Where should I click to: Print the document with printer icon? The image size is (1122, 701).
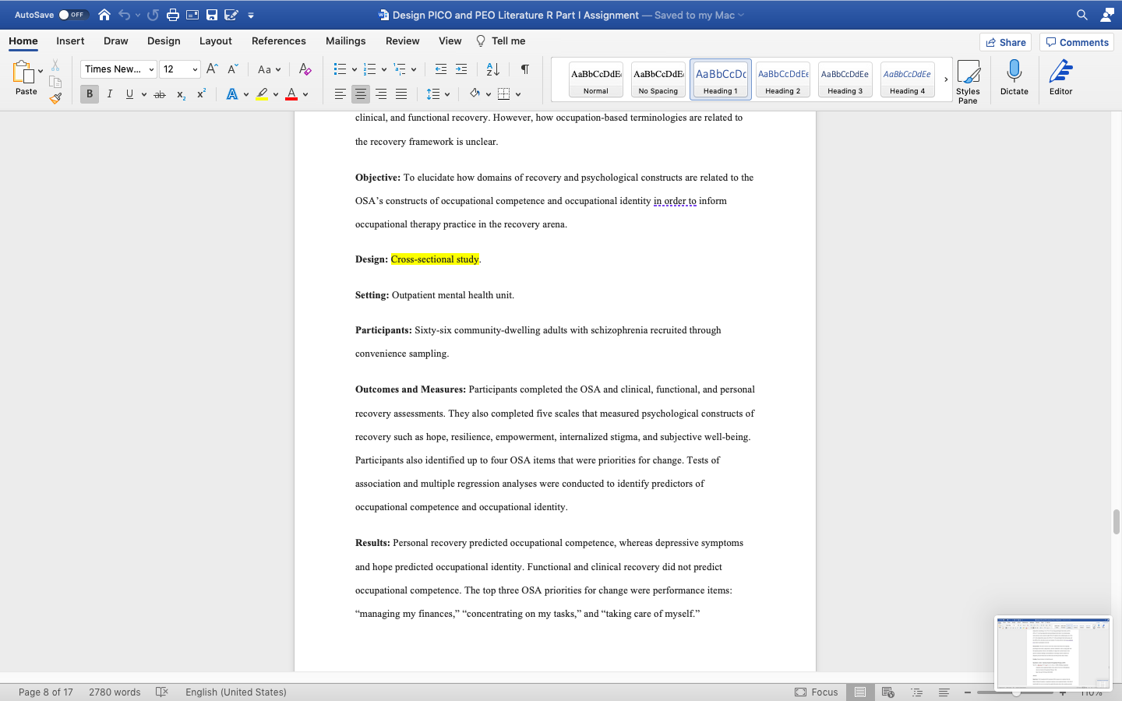pos(173,15)
